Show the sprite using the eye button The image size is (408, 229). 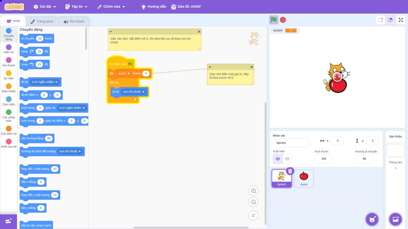click(278, 159)
